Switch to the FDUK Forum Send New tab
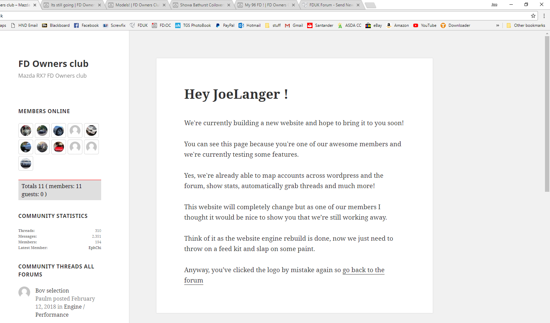 [331, 5]
